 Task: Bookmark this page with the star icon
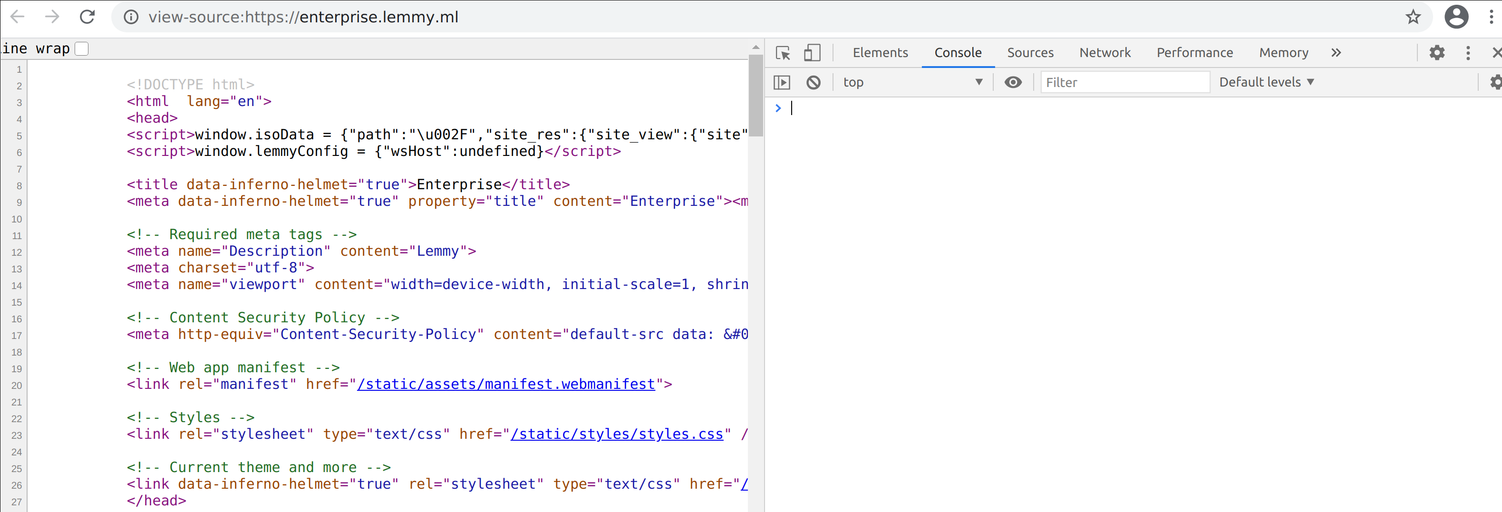pyautogui.click(x=1414, y=17)
